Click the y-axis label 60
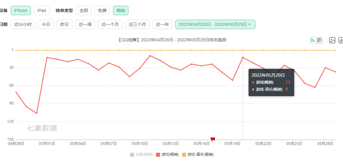Screen dimensions: 343x165 pyautogui.click(x=11, y=86)
